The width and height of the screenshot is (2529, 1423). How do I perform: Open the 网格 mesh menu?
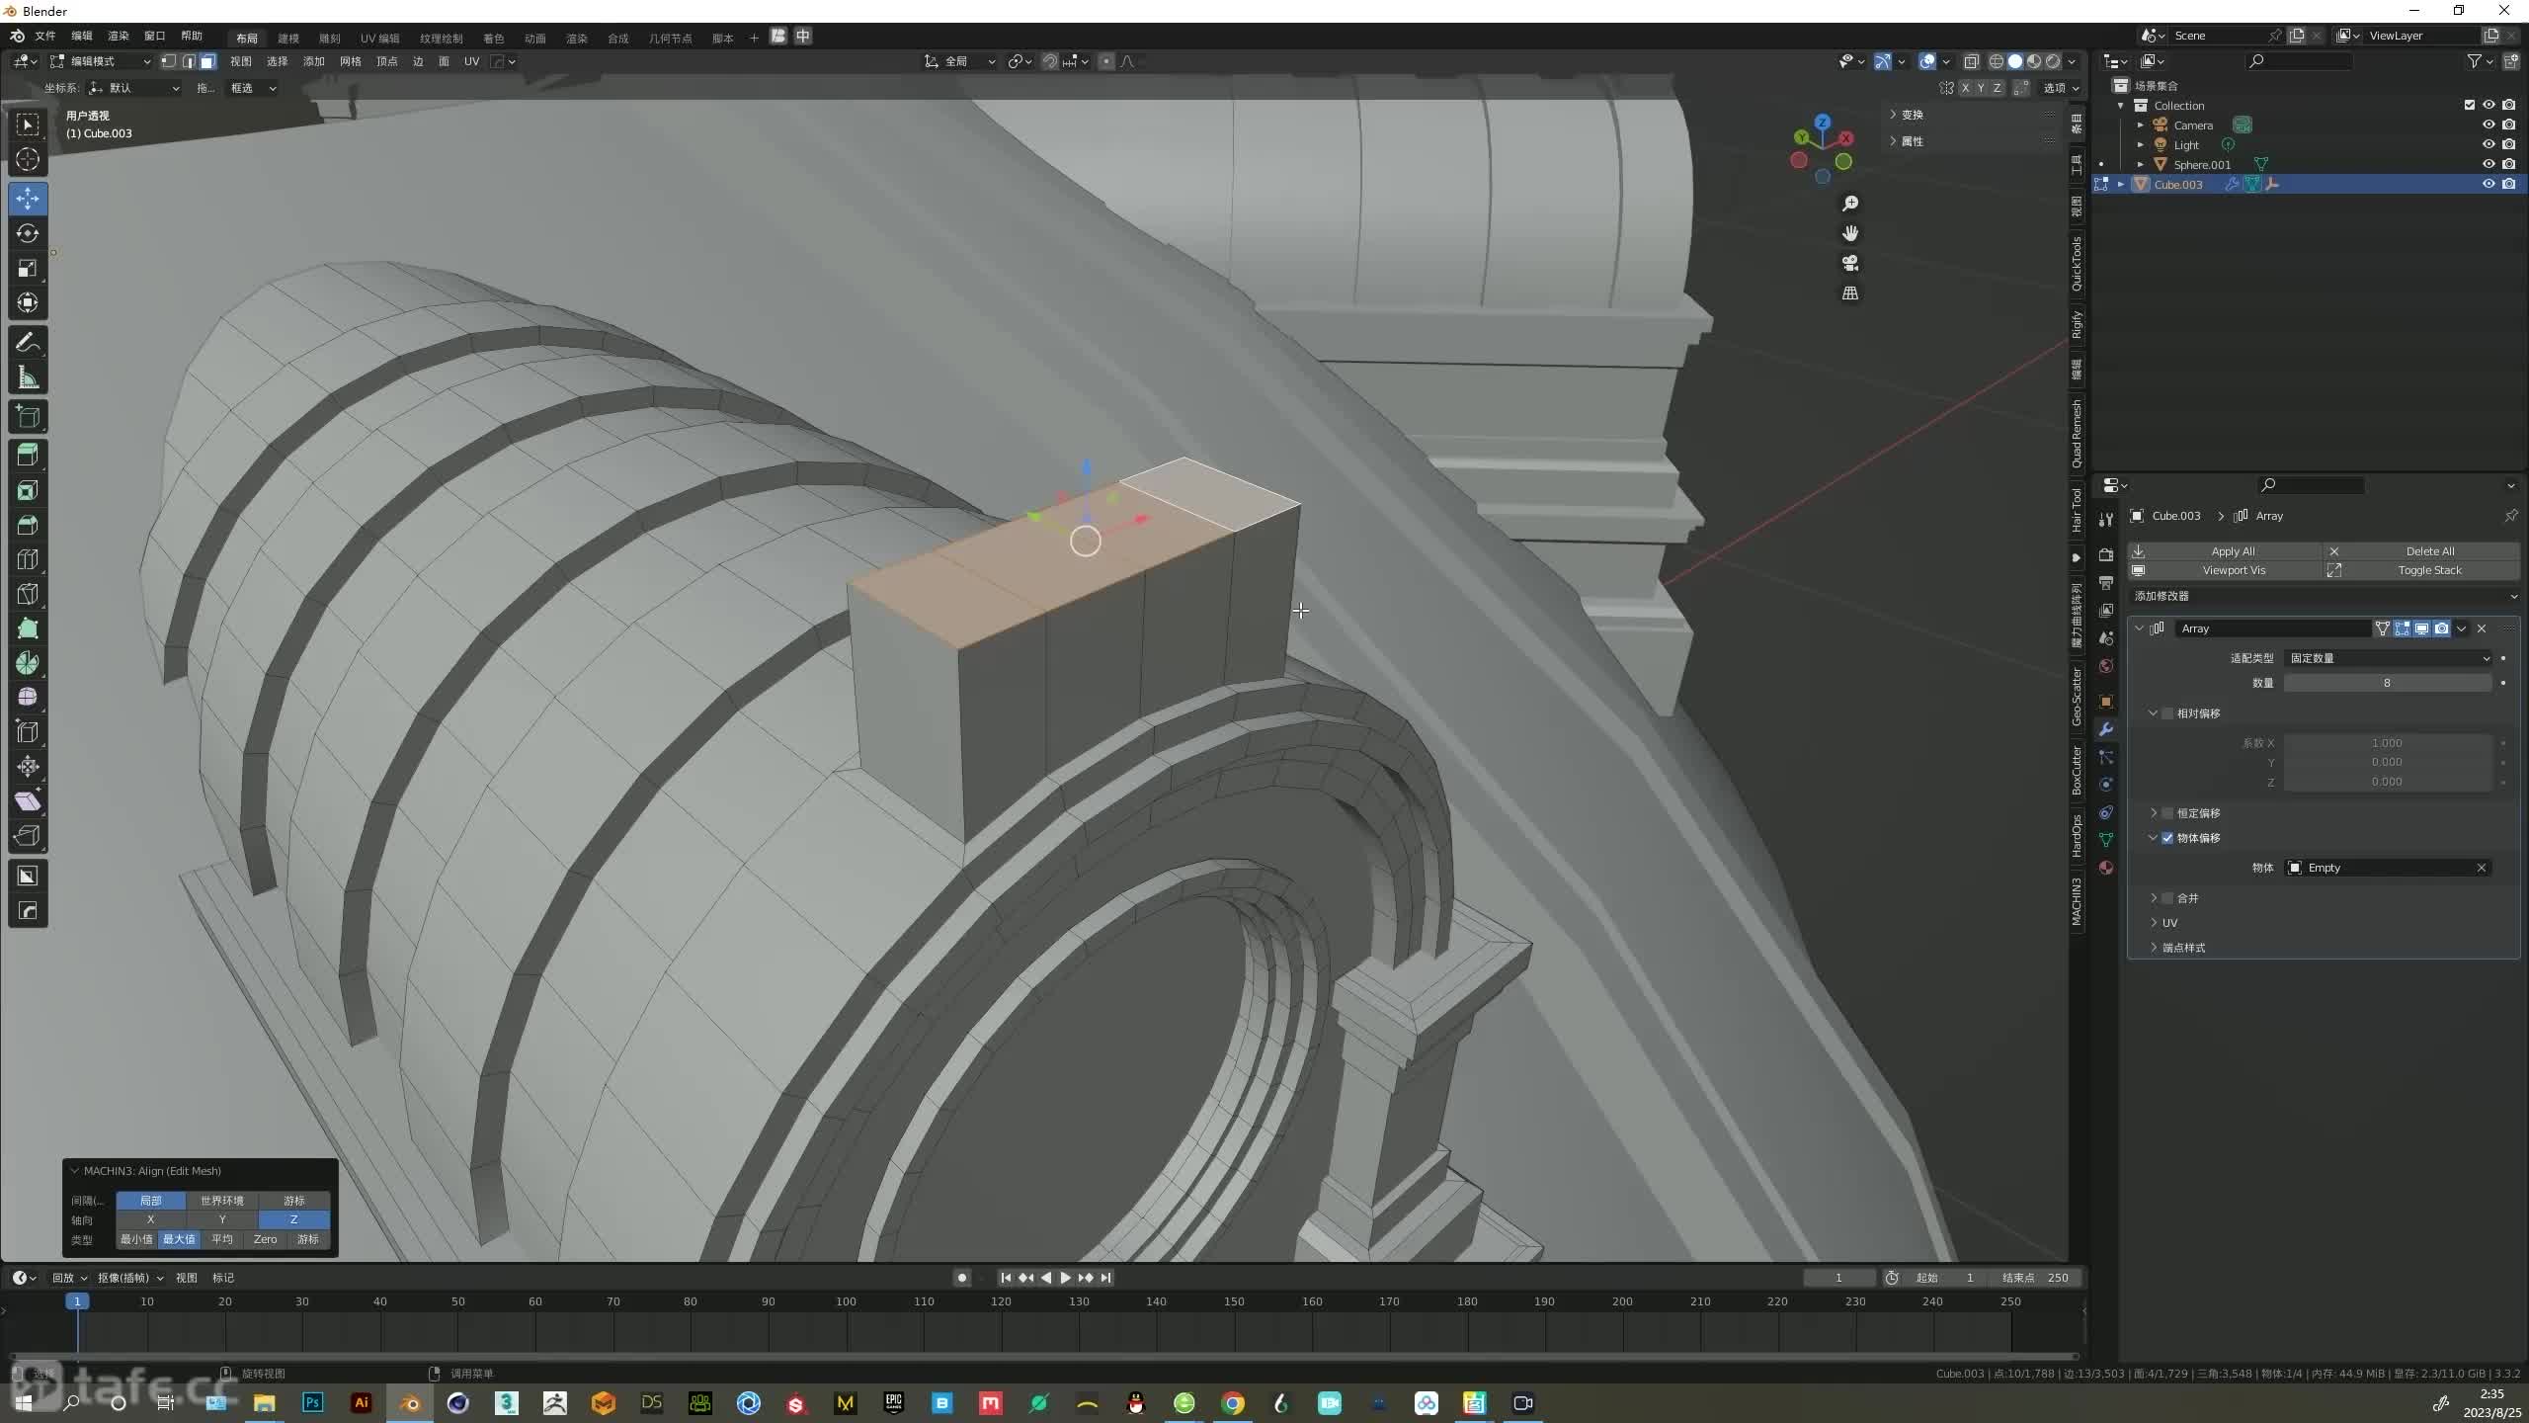tap(351, 61)
